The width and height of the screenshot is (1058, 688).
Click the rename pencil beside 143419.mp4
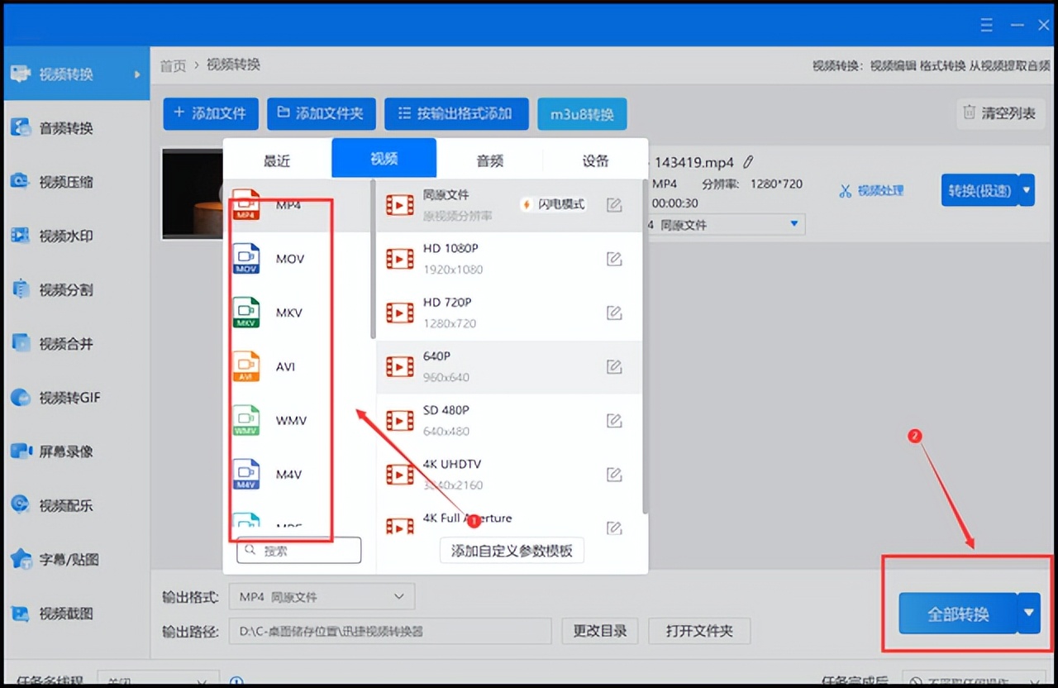pos(747,162)
